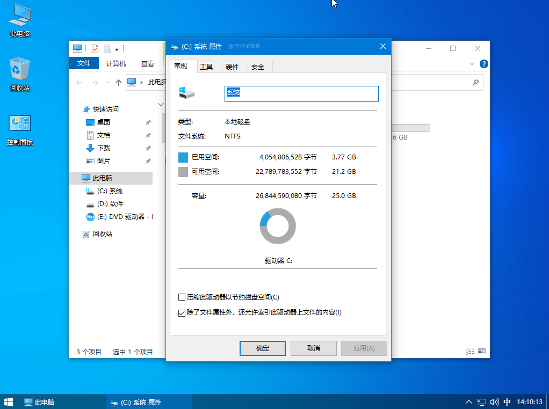Screen dimensions: 549x409
Task: Switch to the 工具 tab
Action: pyautogui.click(x=206, y=67)
